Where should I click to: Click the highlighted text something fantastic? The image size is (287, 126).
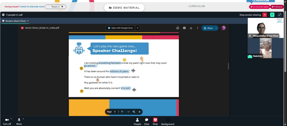[110, 63]
